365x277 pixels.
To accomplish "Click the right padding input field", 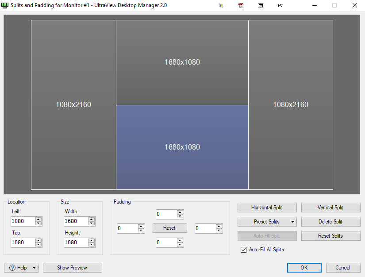I will pos(205,228).
